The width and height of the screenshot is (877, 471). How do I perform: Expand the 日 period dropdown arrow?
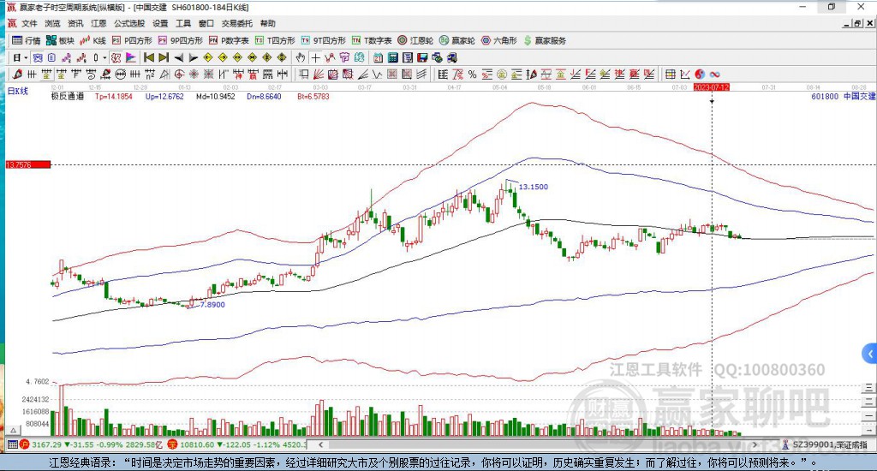point(26,57)
